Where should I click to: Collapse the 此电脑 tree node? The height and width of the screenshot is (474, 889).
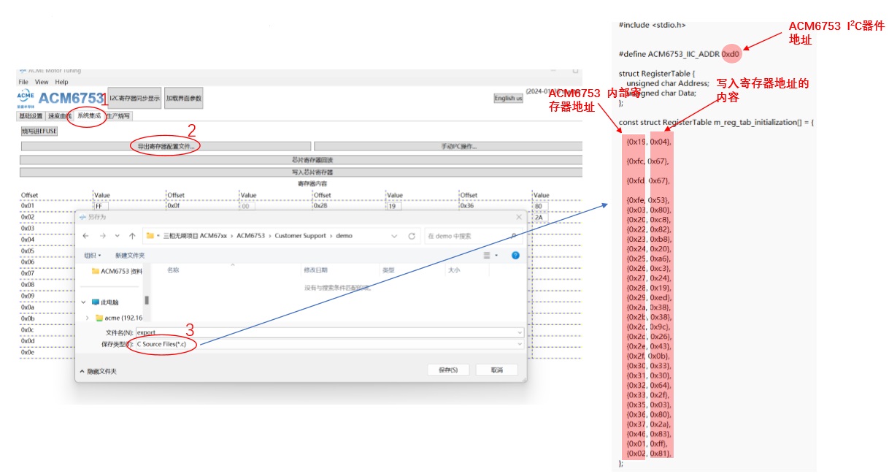(84, 302)
